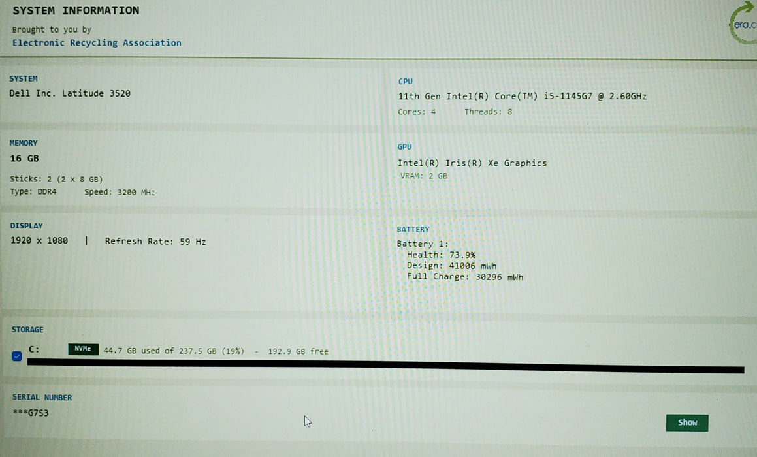Click the ERA logo icon

(743, 23)
